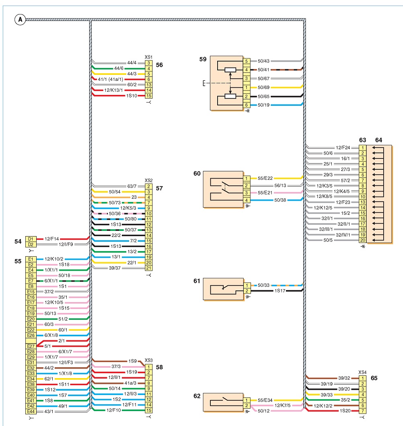Click the XS1 connector label
The image size is (403, 426).
pos(148,57)
